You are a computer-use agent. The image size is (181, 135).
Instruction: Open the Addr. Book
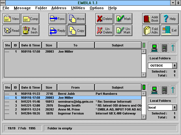tap(151, 19)
